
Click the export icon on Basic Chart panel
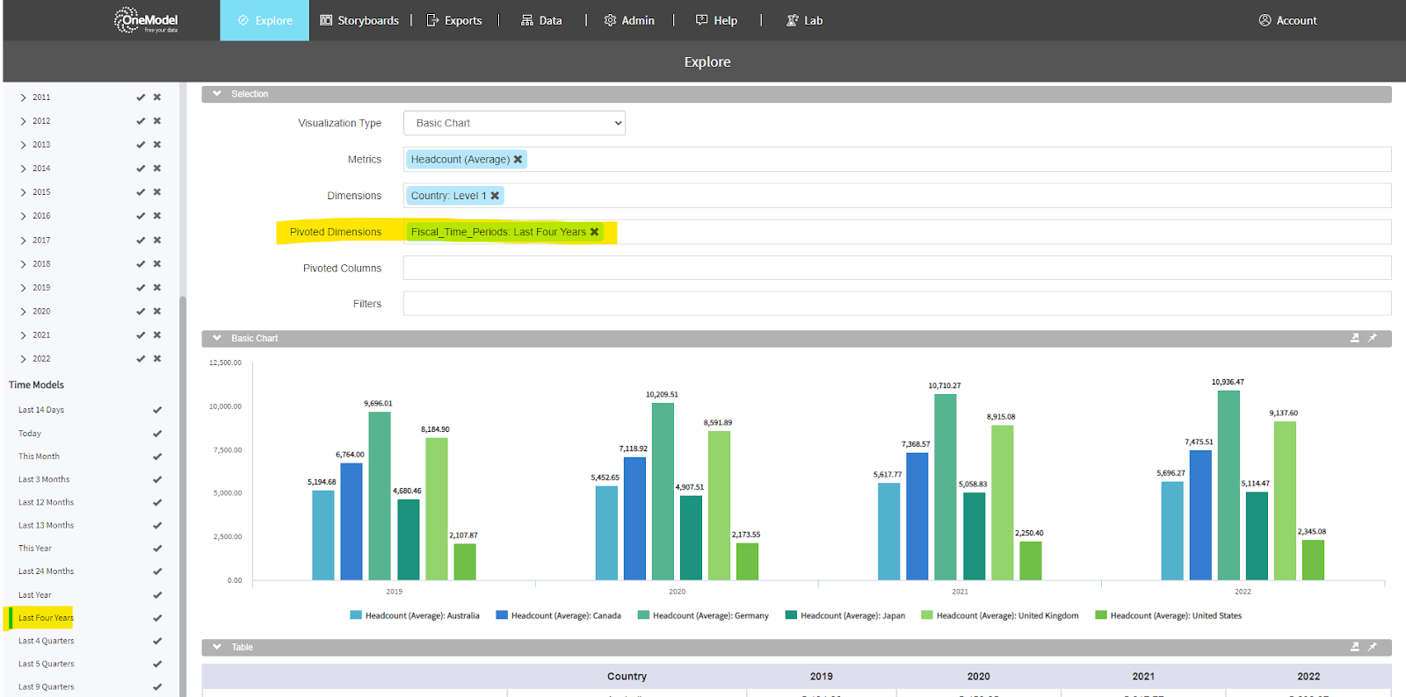[1355, 338]
